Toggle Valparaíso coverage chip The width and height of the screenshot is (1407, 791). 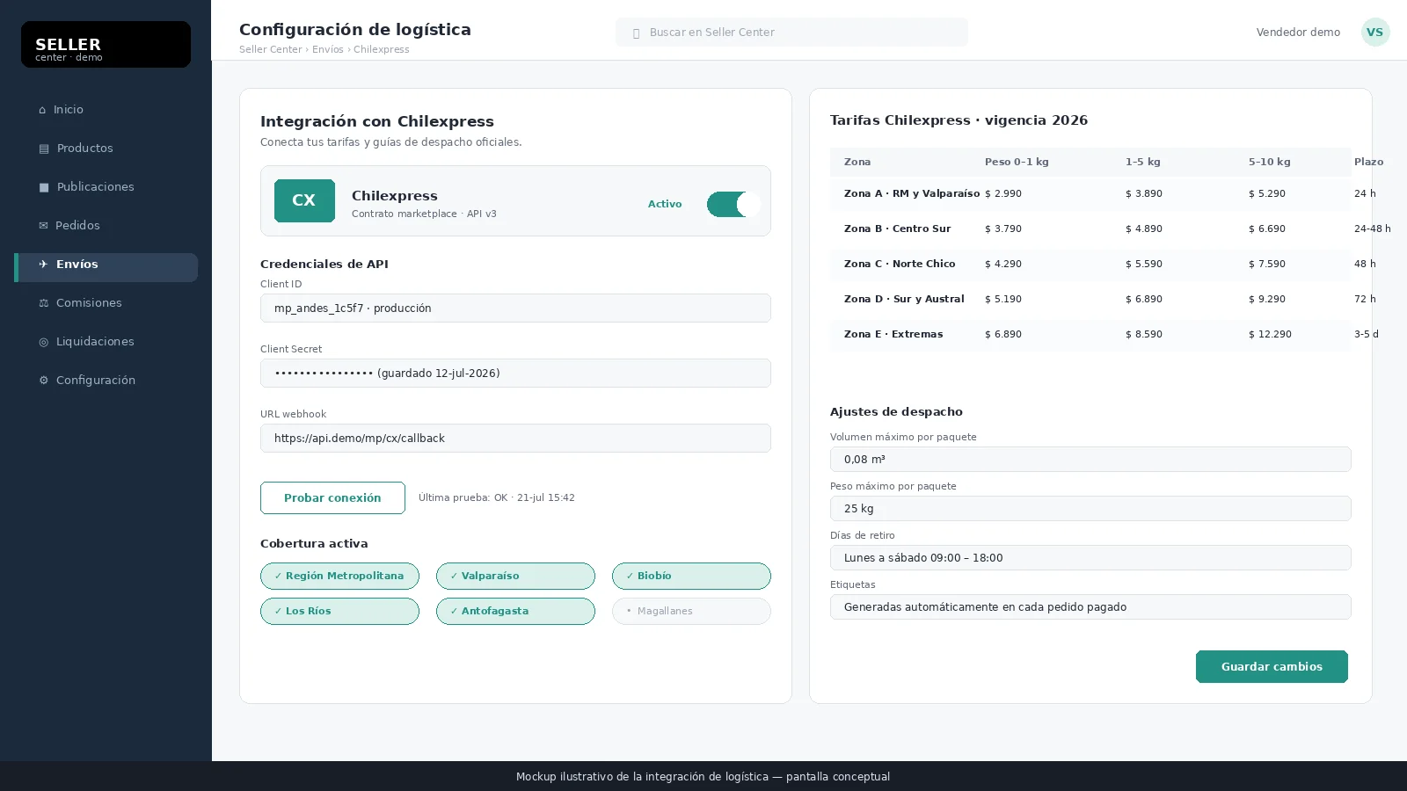[515, 576]
